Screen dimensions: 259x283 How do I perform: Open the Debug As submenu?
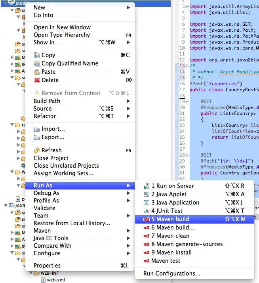[80, 193]
